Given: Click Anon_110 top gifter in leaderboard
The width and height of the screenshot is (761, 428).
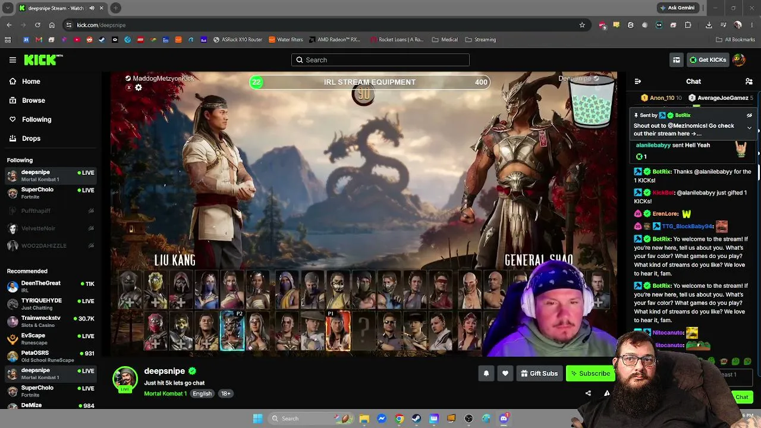Looking at the screenshot, I should (x=661, y=98).
